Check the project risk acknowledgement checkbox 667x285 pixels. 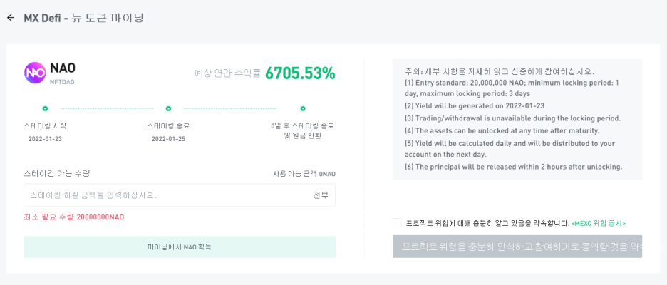(398, 223)
